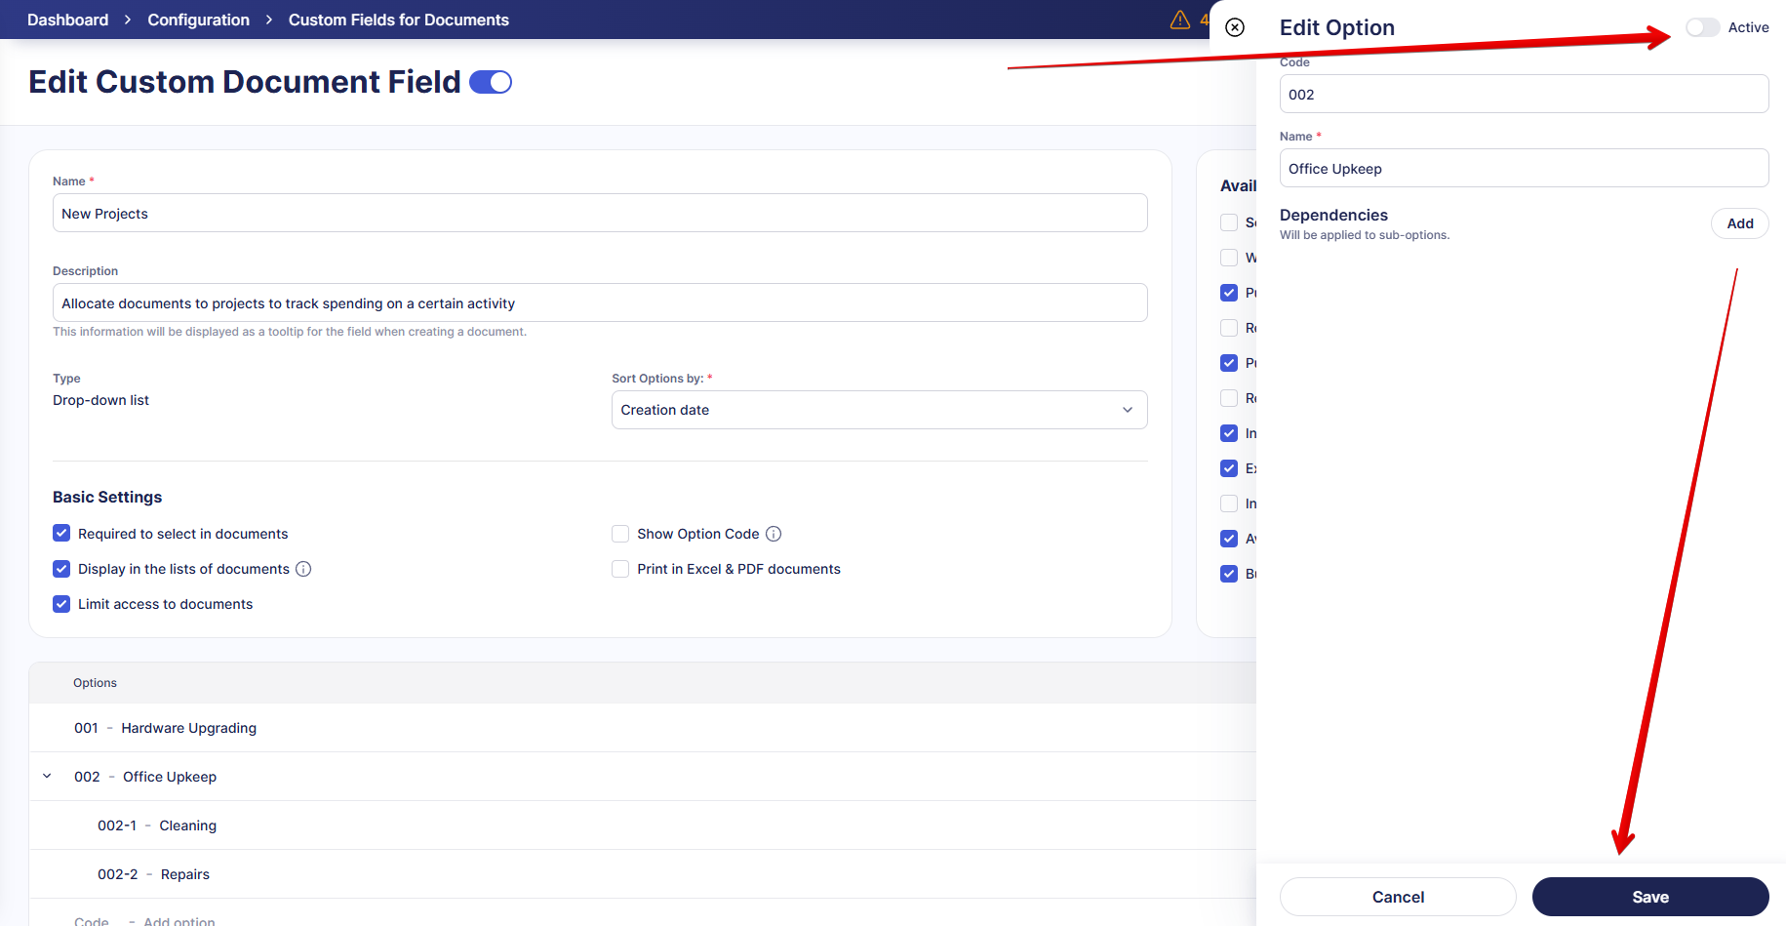Click the Name field containing Office Upkeep

point(1524,168)
